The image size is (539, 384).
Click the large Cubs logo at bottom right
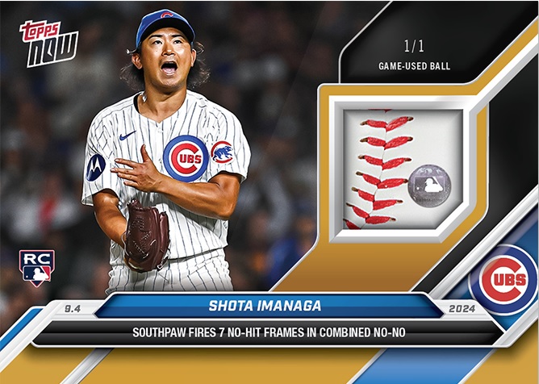point(504,279)
